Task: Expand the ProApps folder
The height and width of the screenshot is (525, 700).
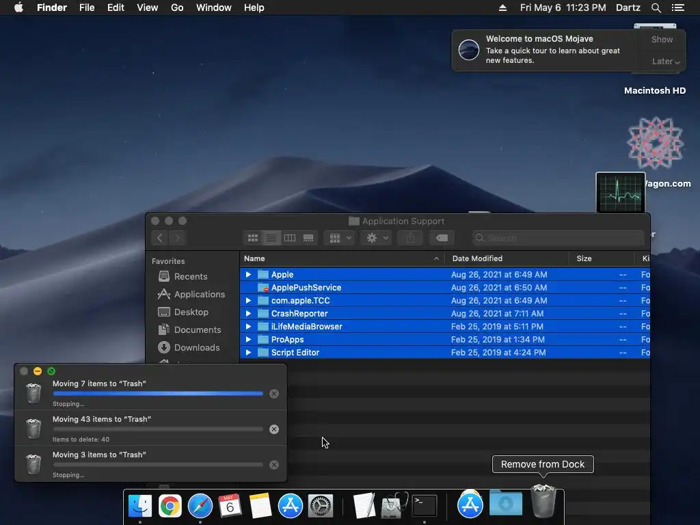Action: pos(248,339)
